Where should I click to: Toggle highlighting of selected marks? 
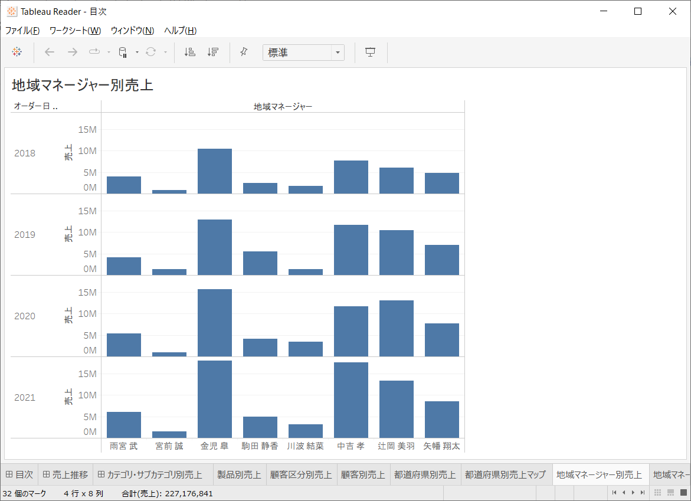[243, 52]
